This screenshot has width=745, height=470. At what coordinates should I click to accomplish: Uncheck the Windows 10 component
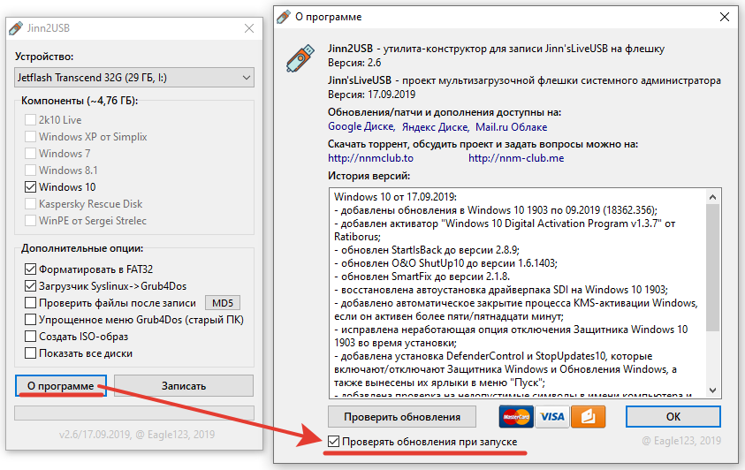point(30,187)
